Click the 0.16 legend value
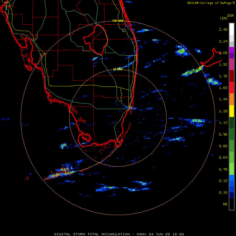 tap(223, 192)
